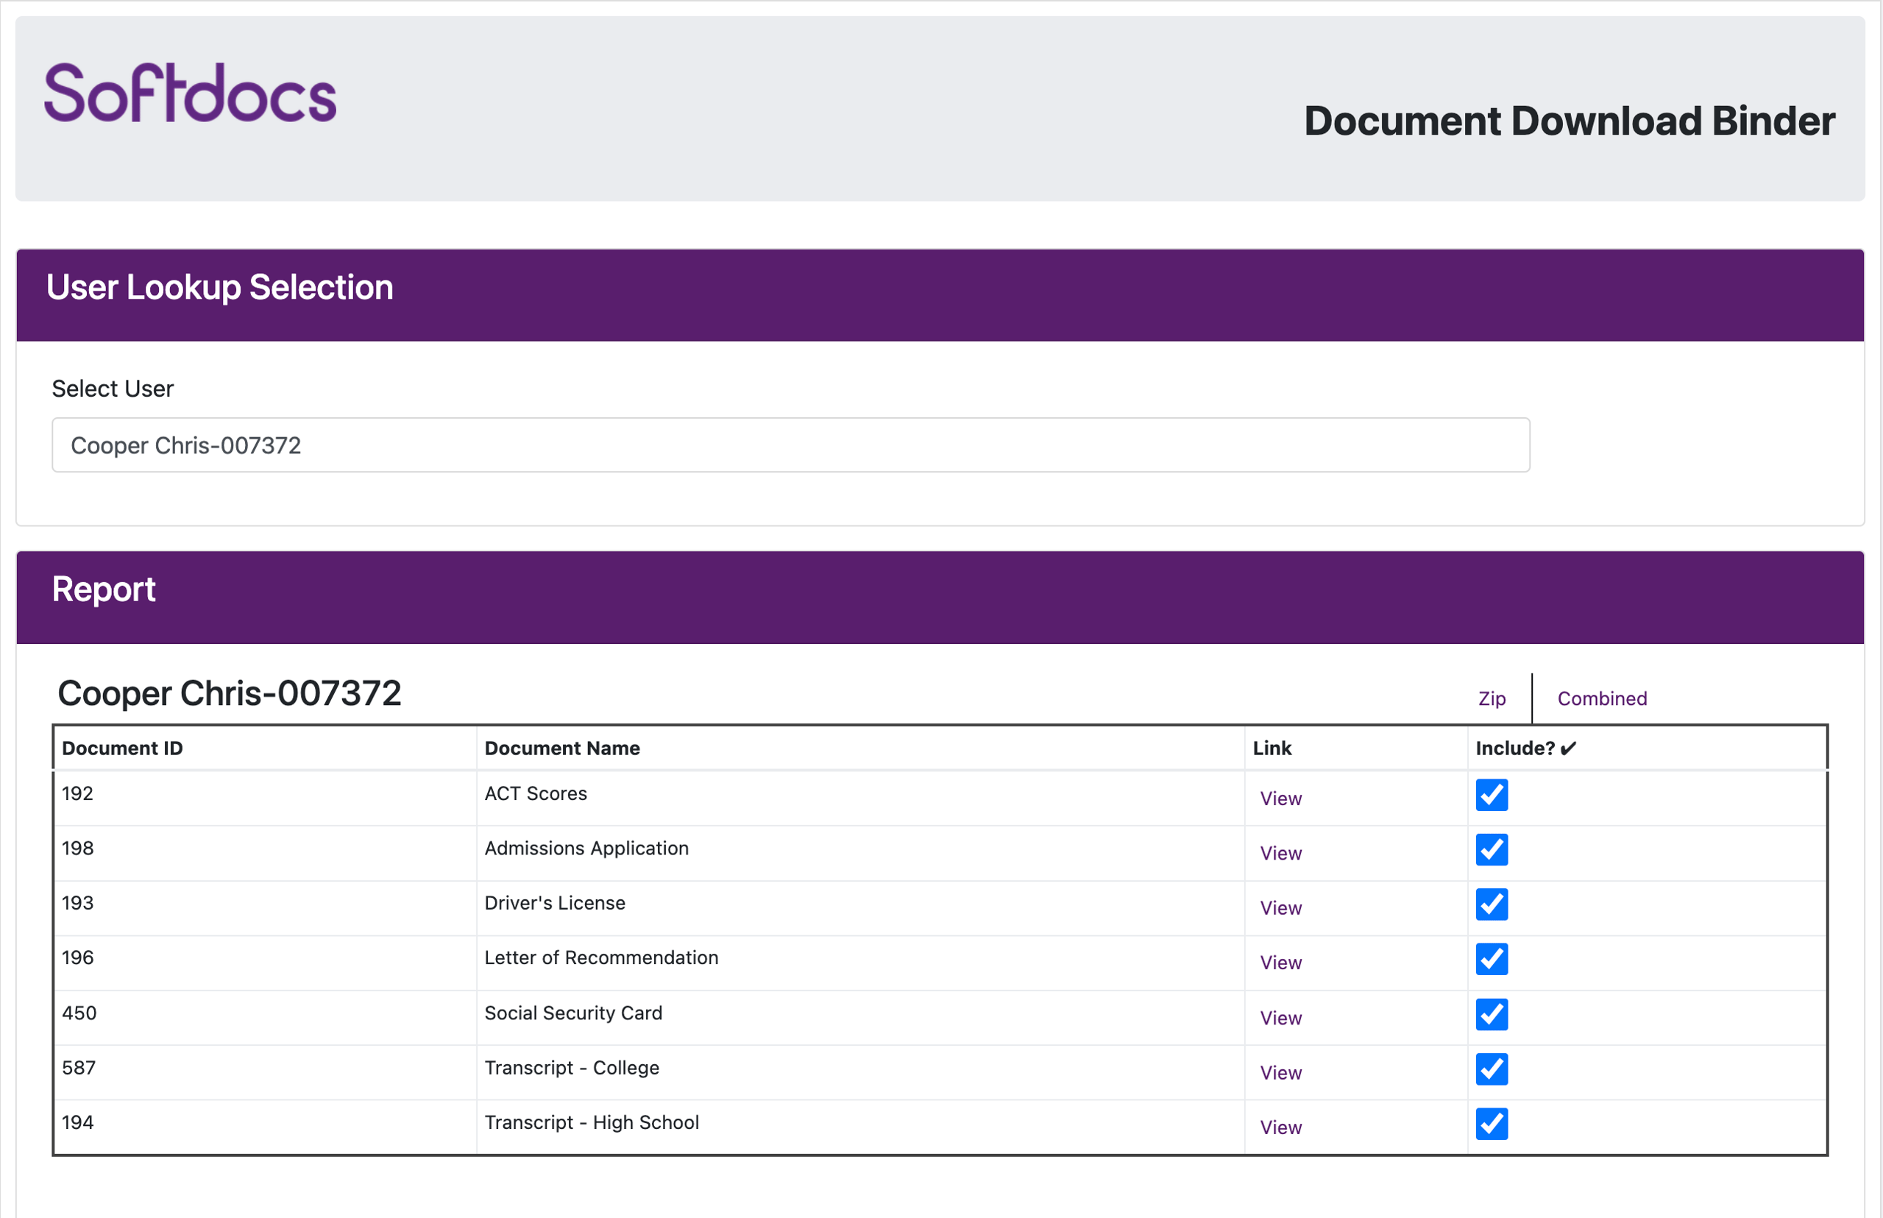Download the Combined document
This screenshot has width=1883, height=1218.
pyautogui.click(x=1601, y=698)
